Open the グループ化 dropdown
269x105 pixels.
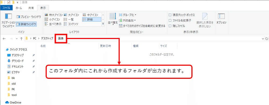click(128, 15)
